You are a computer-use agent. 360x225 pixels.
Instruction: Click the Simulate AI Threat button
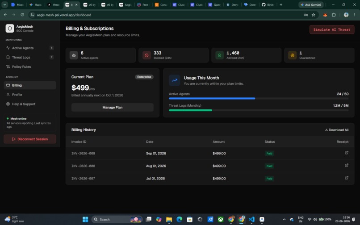click(x=332, y=29)
